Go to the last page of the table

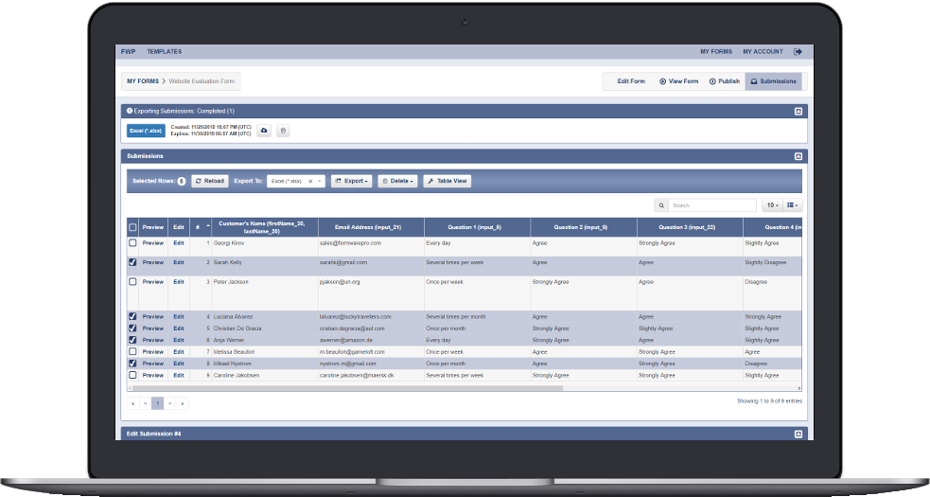click(x=182, y=403)
